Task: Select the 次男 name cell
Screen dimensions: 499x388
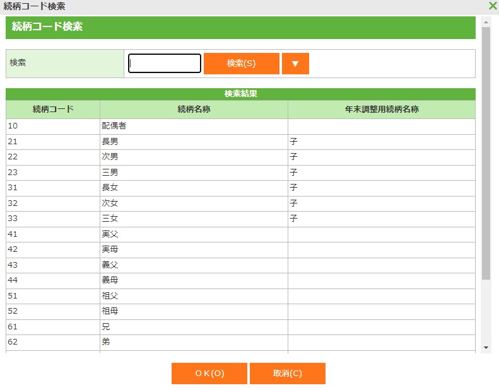Action: coord(194,157)
